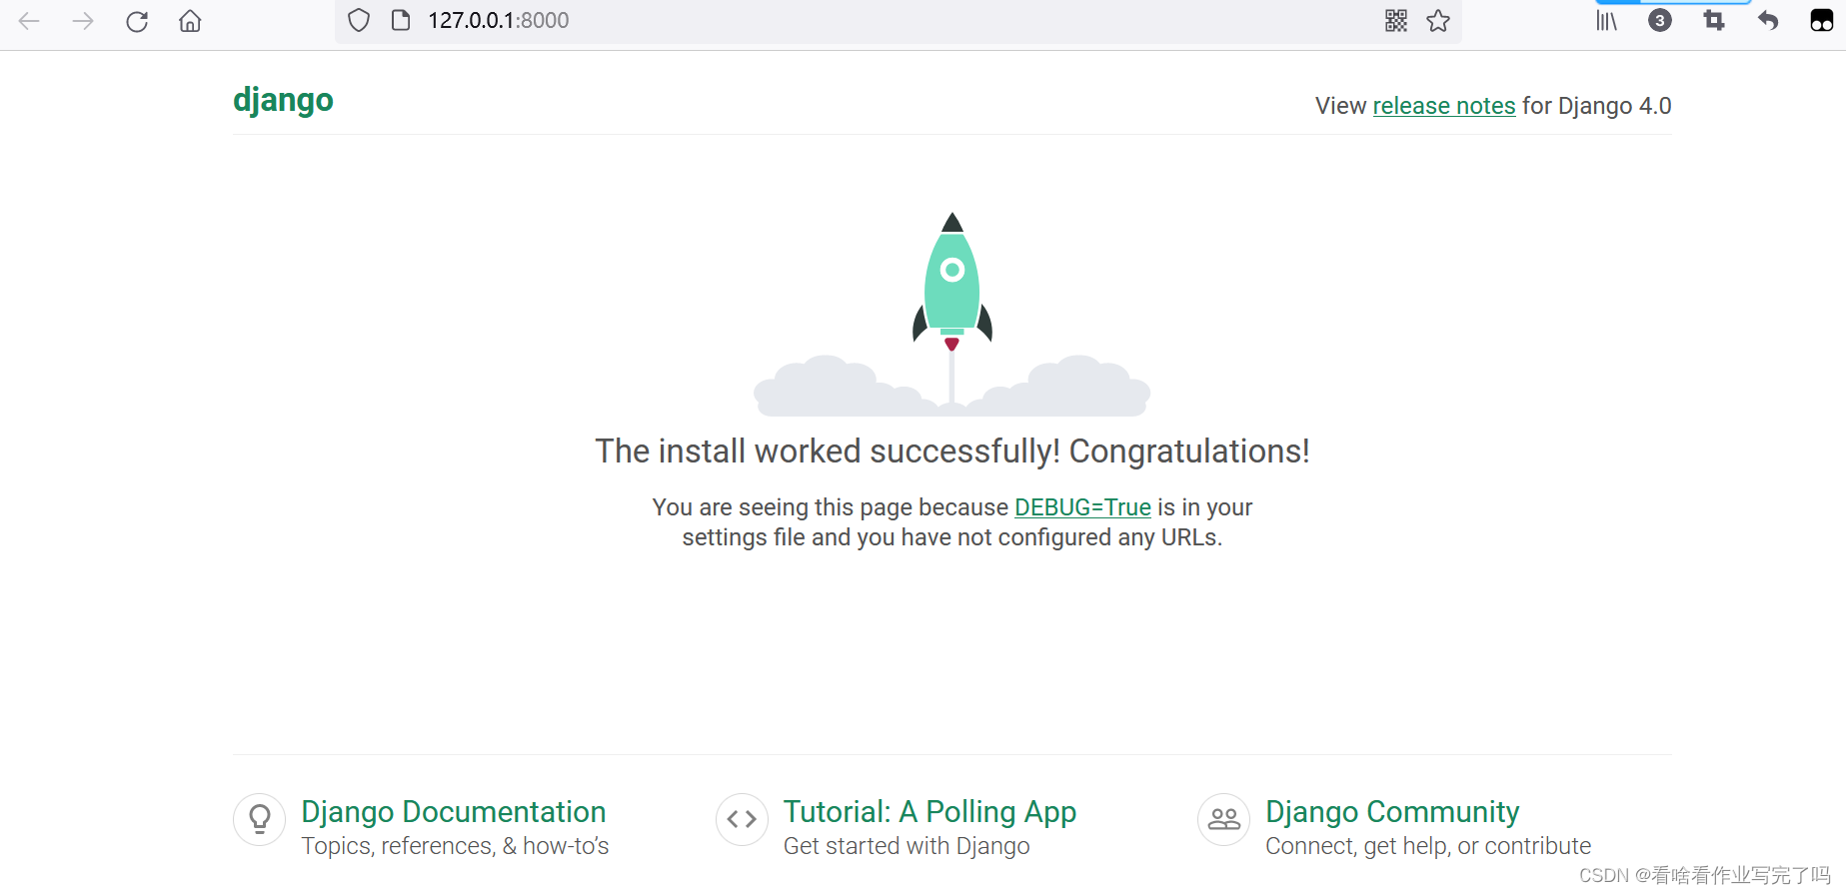Screen dimensions: 1846x894
Task: Open Tutorial: A Polling App link
Action: click(x=929, y=812)
